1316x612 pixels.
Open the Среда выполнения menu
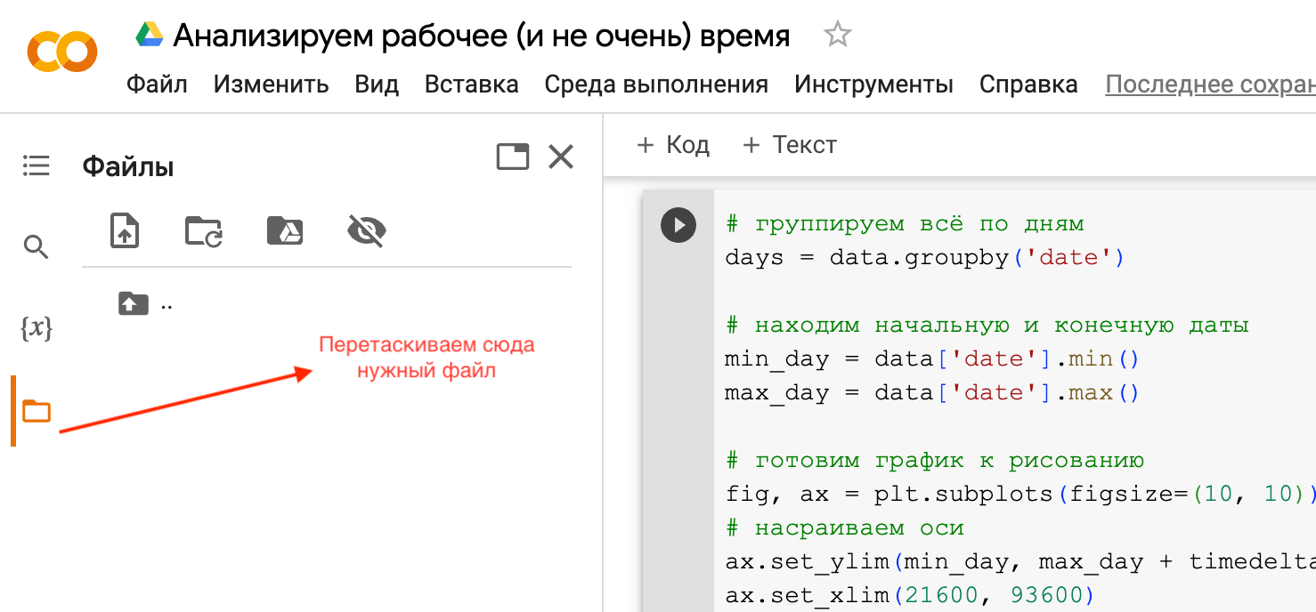[656, 85]
